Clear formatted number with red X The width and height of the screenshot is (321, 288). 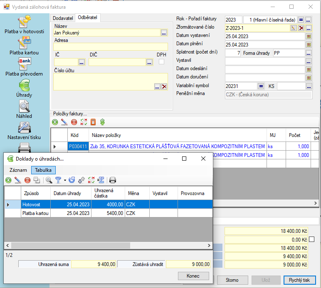click(x=301, y=28)
